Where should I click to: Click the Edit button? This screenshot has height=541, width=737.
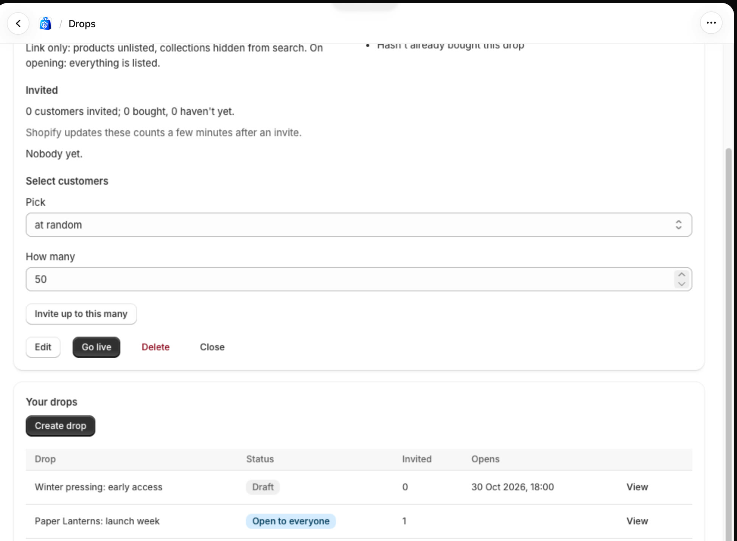point(43,347)
